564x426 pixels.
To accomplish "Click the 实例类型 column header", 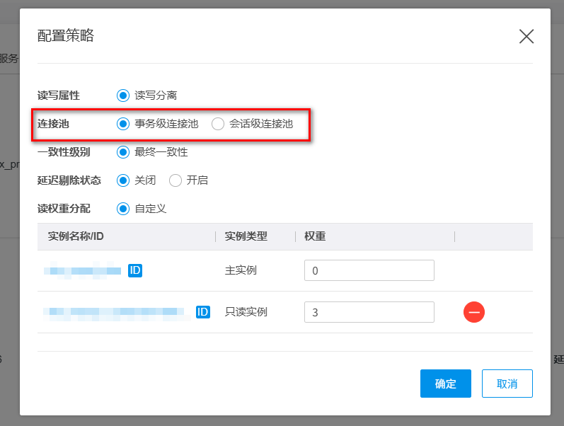I will (x=246, y=236).
